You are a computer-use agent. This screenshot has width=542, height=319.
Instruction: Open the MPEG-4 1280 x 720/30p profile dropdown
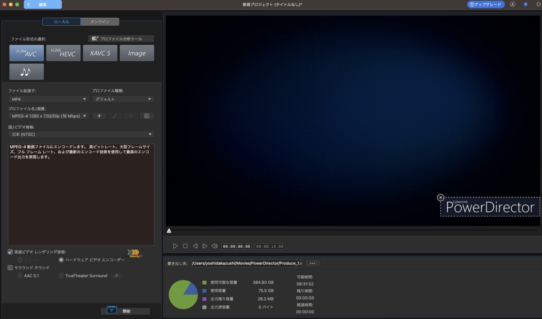(x=49, y=116)
